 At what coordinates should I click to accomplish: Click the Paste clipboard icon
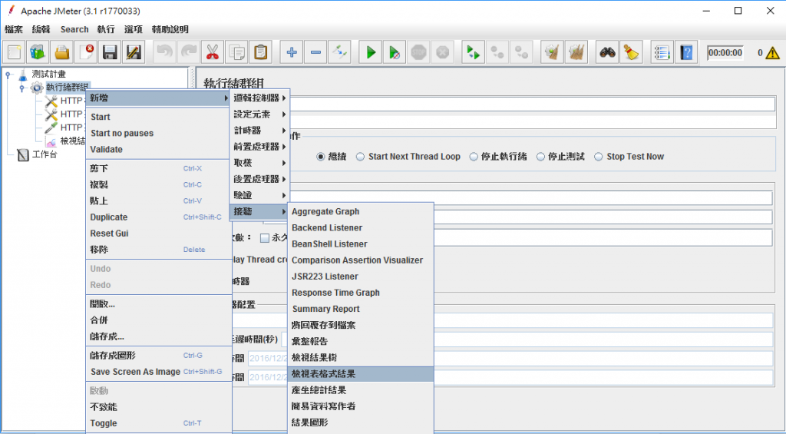[261, 52]
